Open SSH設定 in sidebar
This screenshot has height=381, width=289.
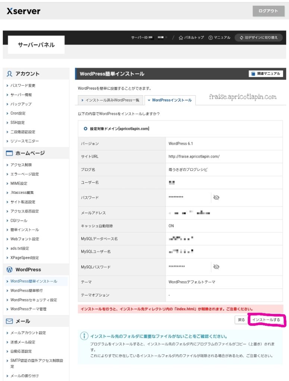17,122
